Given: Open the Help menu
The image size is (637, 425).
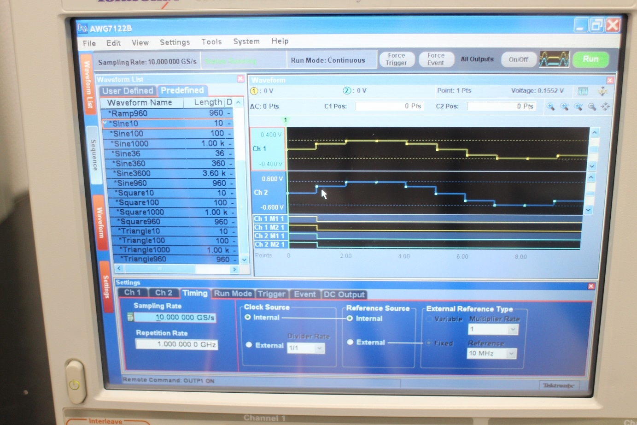Looking at the screenshot, I should (280, 41).
